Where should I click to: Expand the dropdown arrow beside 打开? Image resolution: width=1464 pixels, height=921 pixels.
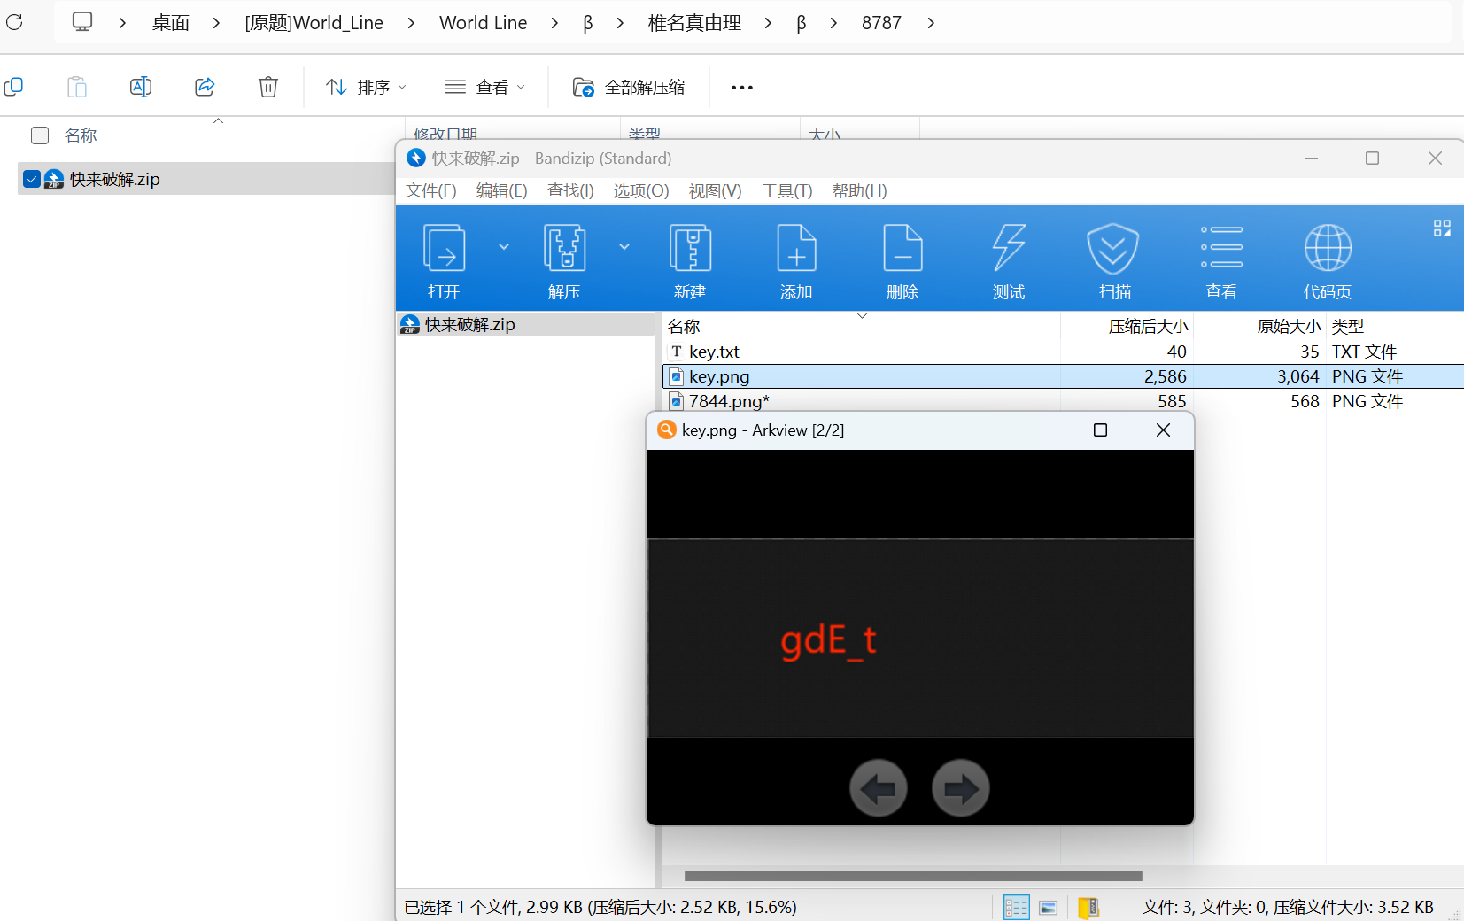coord(504,247)
